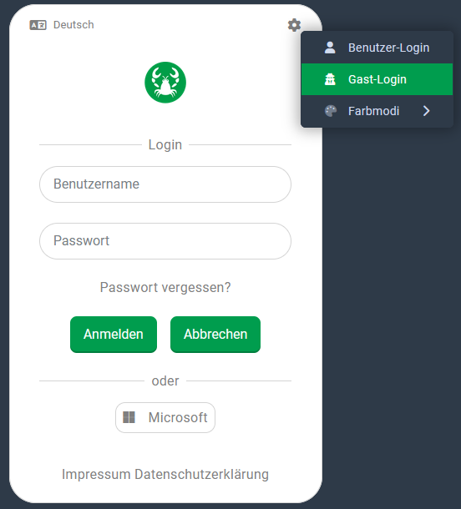Sign in with the Microsoft button
The width and height of the screenshot is (461, 509).
coord(165,417)
